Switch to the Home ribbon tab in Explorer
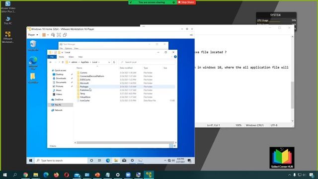Screen dimensions: 318x179 (x=61, y=57)
